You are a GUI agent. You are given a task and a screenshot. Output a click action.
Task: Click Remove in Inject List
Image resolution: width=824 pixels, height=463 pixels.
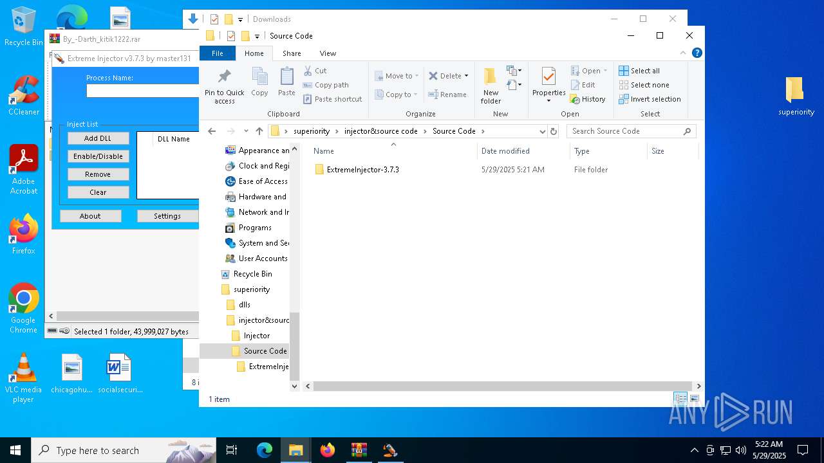[98, 174]
